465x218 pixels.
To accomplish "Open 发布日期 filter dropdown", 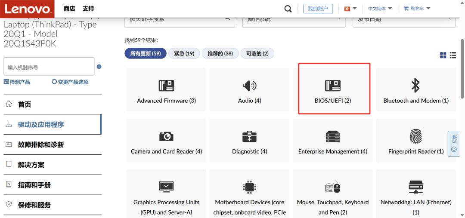I will [404, 21].
